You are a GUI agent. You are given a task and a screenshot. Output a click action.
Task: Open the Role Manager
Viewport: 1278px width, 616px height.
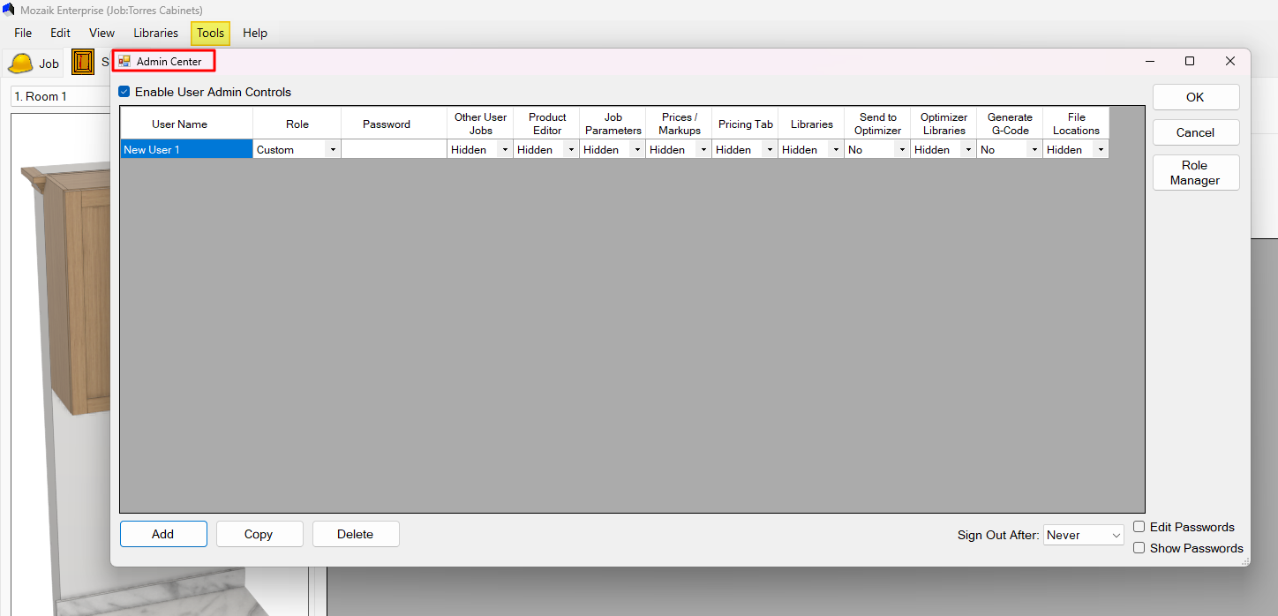click(x=1195, y=173)
